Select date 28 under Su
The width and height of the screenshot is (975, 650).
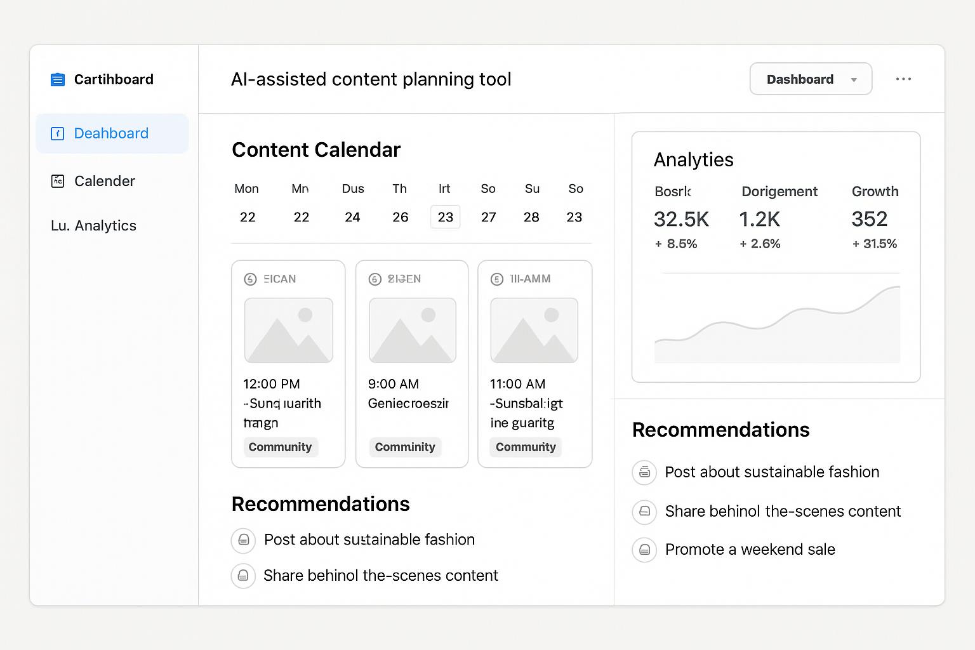click(531, 217)
